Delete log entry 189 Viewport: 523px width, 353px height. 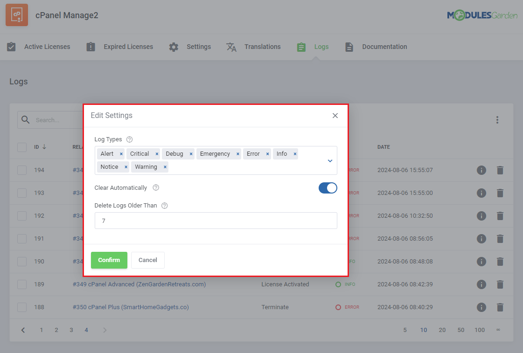(x=500, y=284)
